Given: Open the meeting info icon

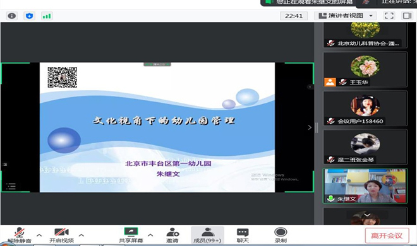Looking at the screenshot, I should [x=12, y=16].
